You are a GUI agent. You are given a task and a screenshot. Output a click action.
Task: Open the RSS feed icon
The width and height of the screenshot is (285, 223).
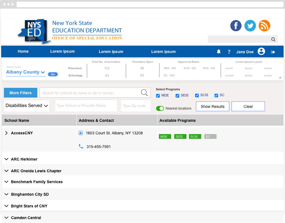click(x=264, y=26)
